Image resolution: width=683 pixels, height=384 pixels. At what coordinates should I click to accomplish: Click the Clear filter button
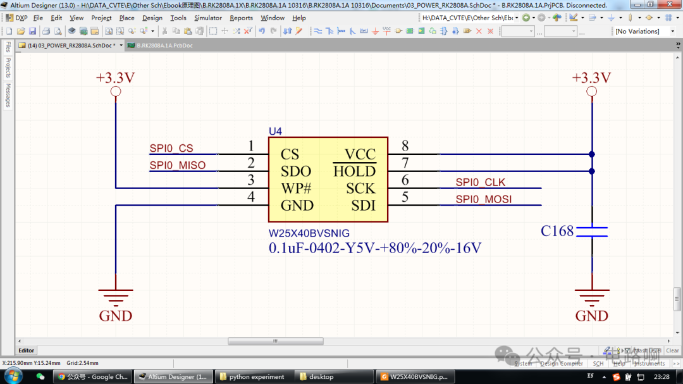pyautogui.click(x=672, y=350)
